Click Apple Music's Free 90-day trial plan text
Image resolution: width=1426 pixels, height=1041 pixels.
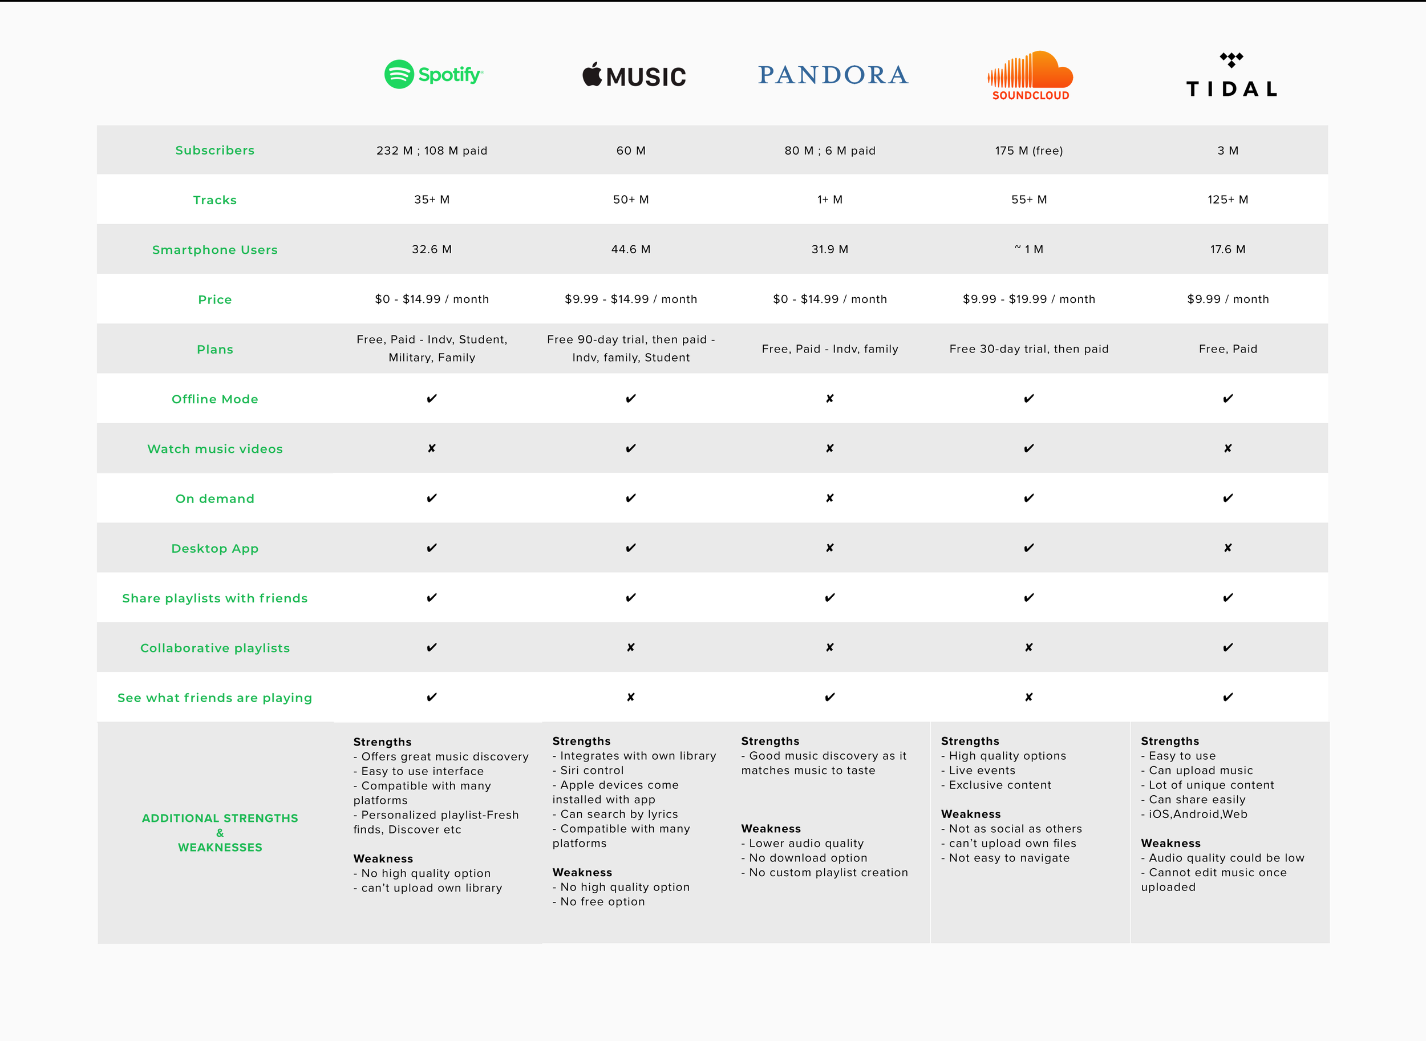(x=631, y=349)
